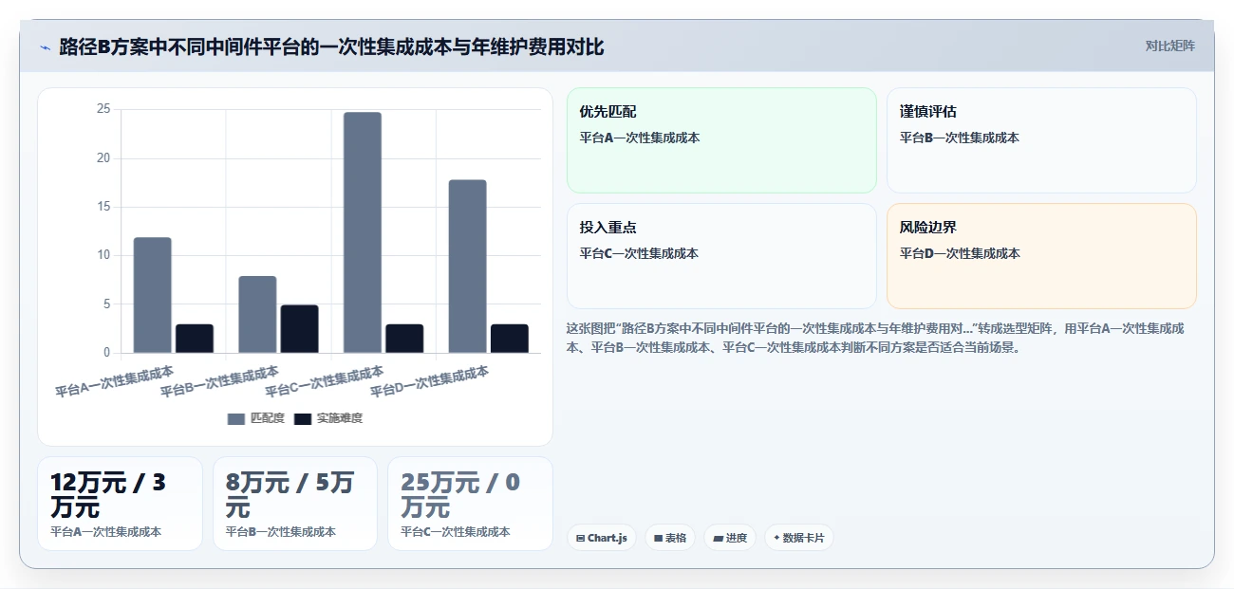The height and width of the screenshot is (589, 1234).
Task: Click the 实施难度 bar for 平台C
Action: click(x=404, y=339)
